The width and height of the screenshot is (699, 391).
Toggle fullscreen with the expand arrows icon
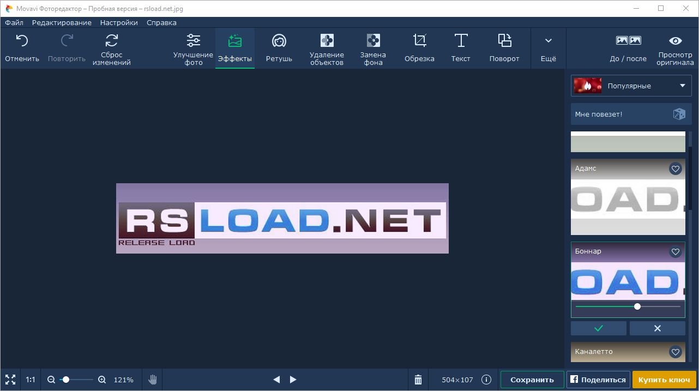10,380
